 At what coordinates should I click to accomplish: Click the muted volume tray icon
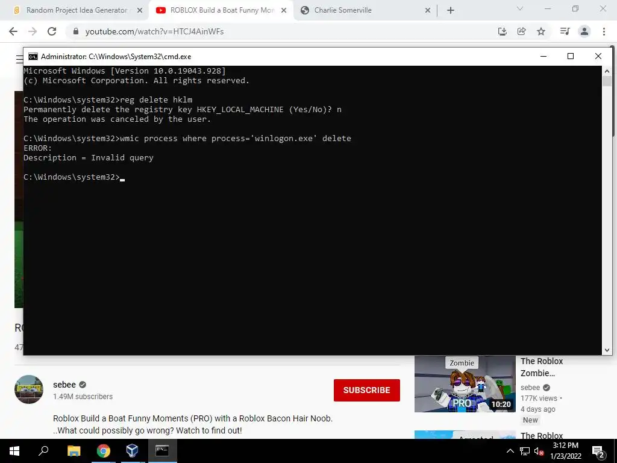point(539,451)
